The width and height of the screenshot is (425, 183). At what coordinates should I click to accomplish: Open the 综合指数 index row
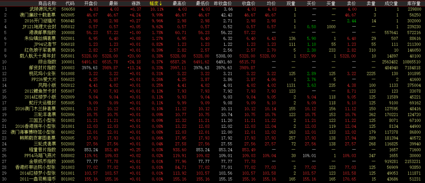213,62
